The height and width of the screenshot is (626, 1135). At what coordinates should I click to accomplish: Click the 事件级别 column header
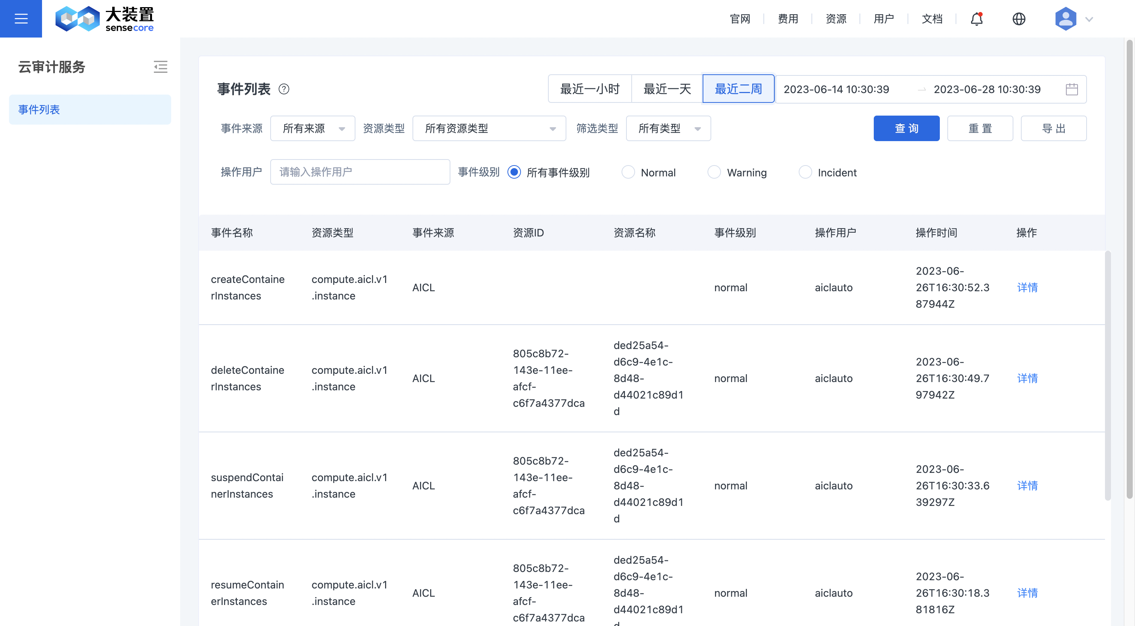point(735,233)
